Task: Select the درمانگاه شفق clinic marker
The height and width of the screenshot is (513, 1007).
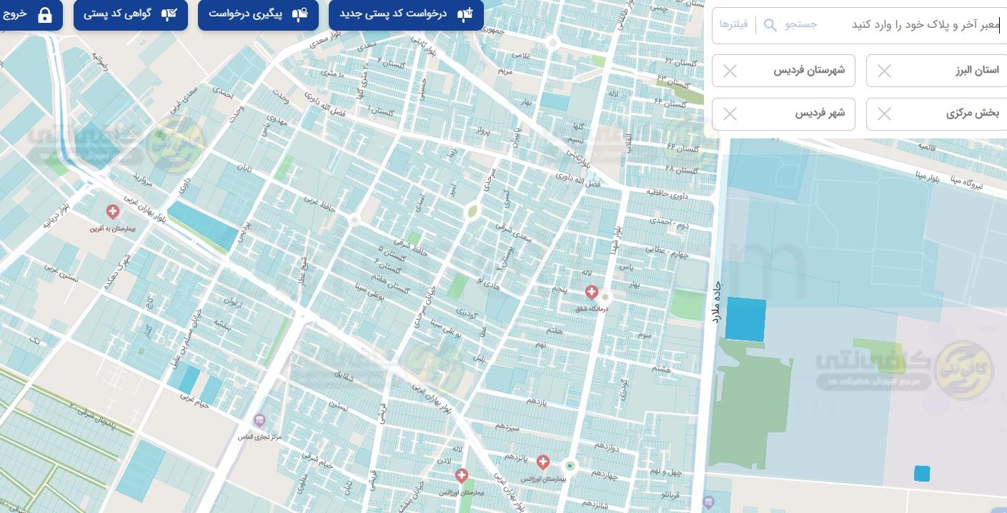Action: (x=591, y=292)
